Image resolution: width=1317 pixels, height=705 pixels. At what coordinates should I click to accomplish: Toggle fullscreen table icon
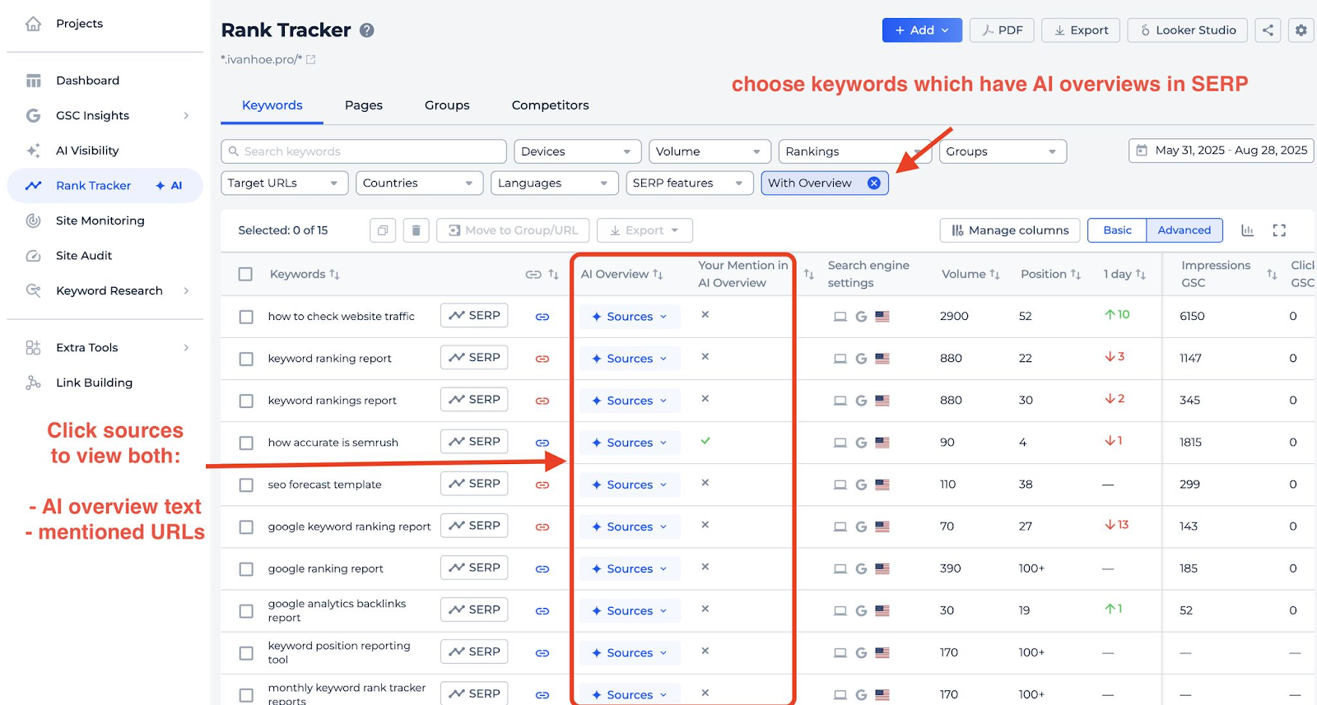[x=1279, y=230]
